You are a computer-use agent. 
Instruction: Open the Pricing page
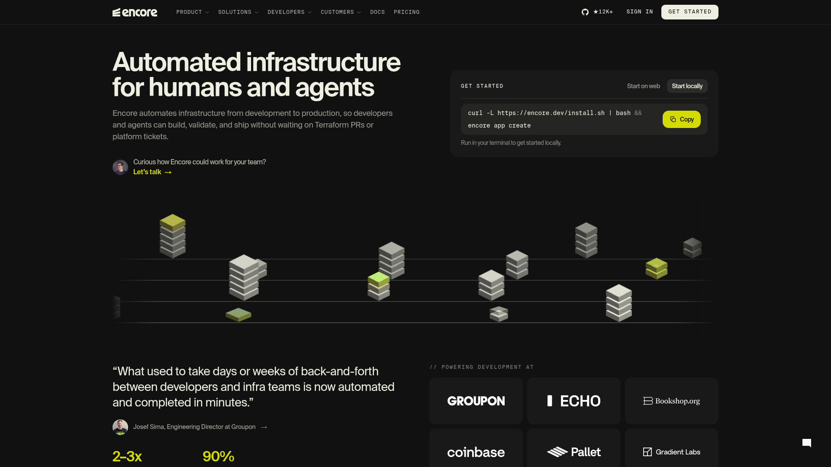(x=406, y=12)
